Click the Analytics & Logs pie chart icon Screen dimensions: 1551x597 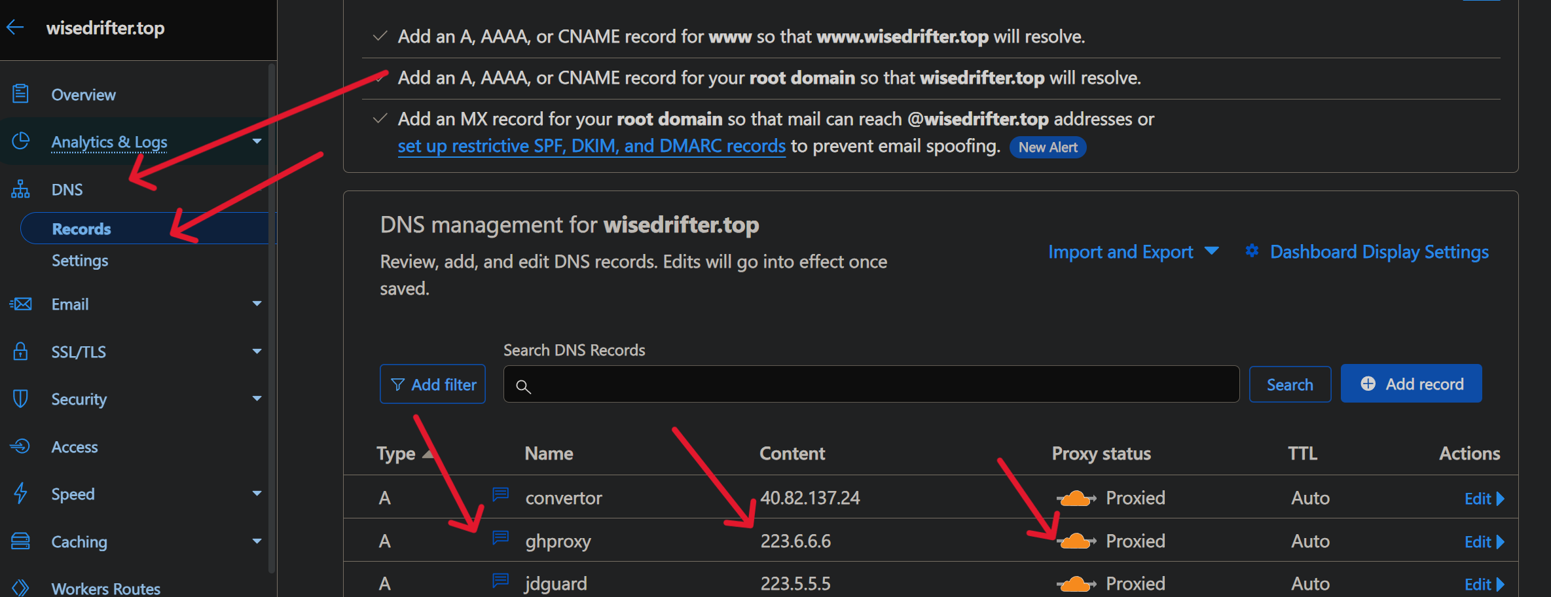pos(20,141)
